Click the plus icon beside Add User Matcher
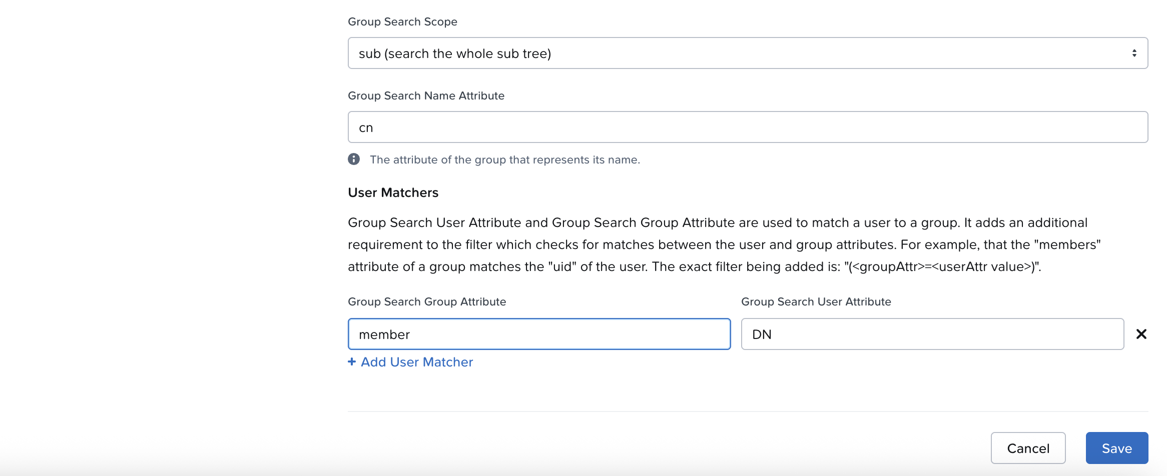This screenshot has width=1167, height=476. click(x=352, y=361)
